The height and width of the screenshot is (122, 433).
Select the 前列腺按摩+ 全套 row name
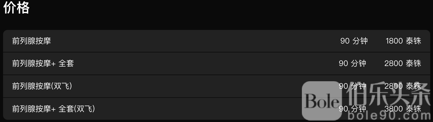43,64
